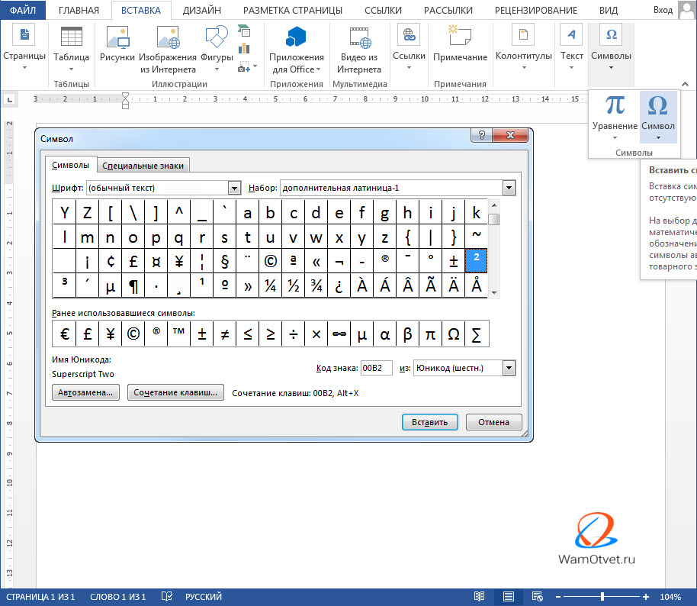Switch to РАЗМЕТКА СТРАНИЦЫ tab
This screenshot has width=697, height=606.
pyautogui.click(x=293, y=10)
